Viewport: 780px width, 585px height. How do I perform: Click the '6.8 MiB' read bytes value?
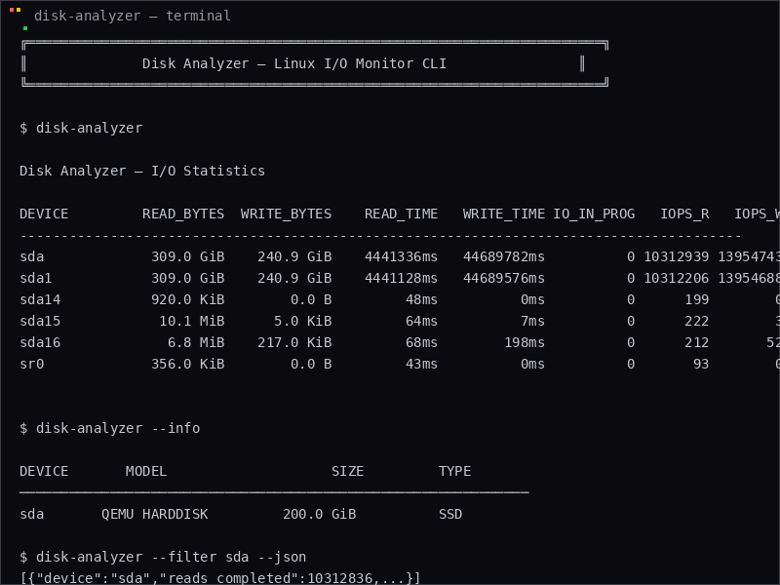[x=196, y=343]
